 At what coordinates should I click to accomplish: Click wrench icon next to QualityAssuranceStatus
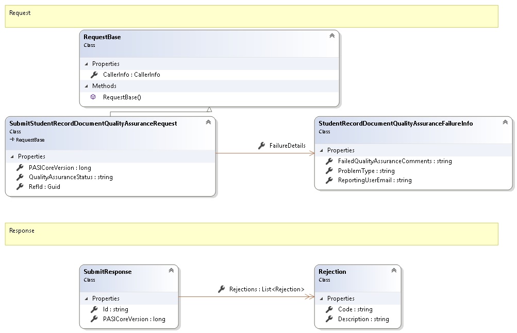point(20,177)
